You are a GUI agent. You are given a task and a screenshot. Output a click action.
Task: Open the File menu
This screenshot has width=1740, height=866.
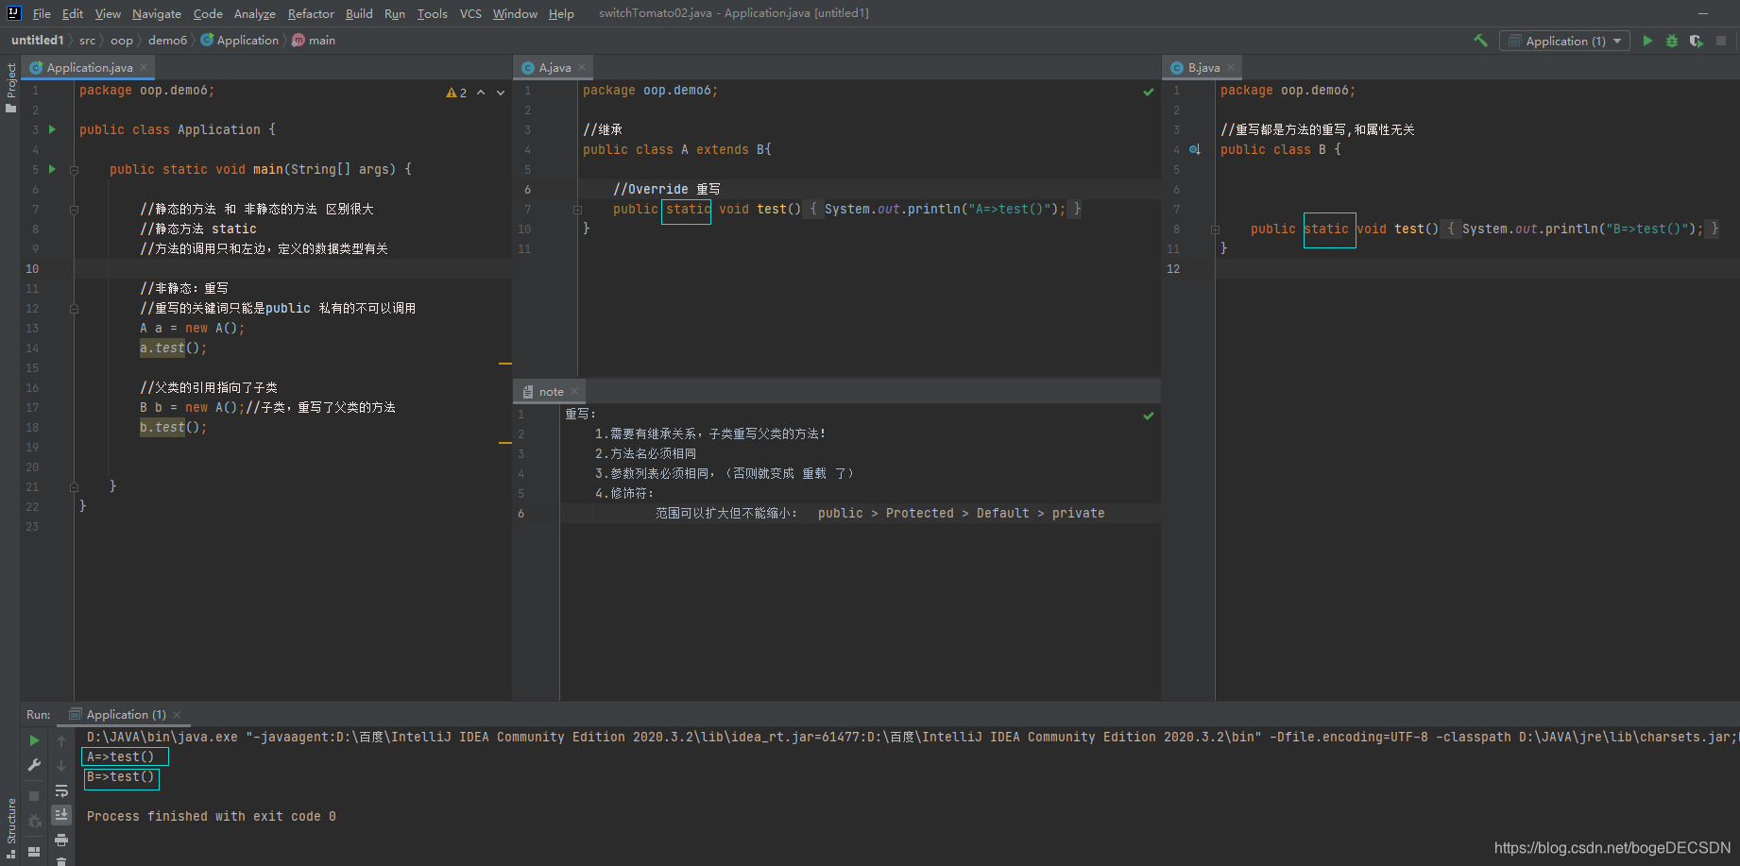(42, 13)
